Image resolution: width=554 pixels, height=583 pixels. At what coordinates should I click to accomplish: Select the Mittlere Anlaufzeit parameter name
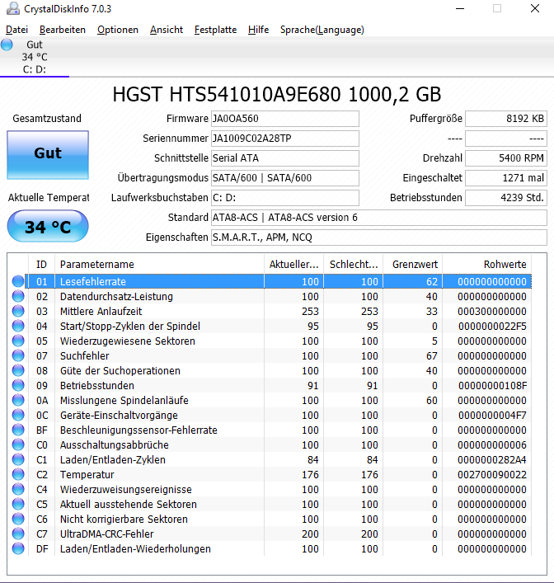tap(101, 311)
